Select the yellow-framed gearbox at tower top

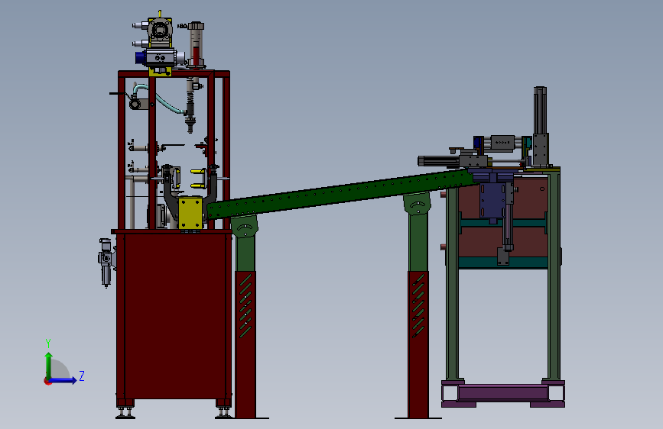pyautogui.click(x=160, y=31)
